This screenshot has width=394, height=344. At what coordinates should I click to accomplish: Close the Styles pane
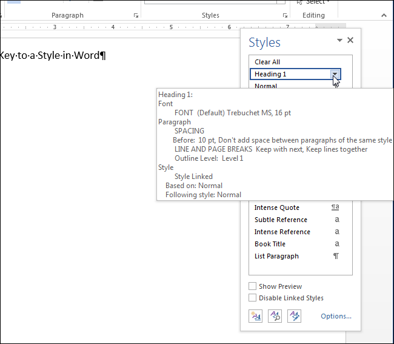point(350,41)
